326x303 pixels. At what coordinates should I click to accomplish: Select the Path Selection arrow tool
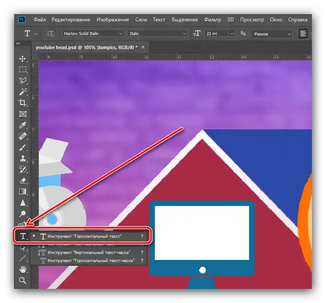tap(23, 248)
